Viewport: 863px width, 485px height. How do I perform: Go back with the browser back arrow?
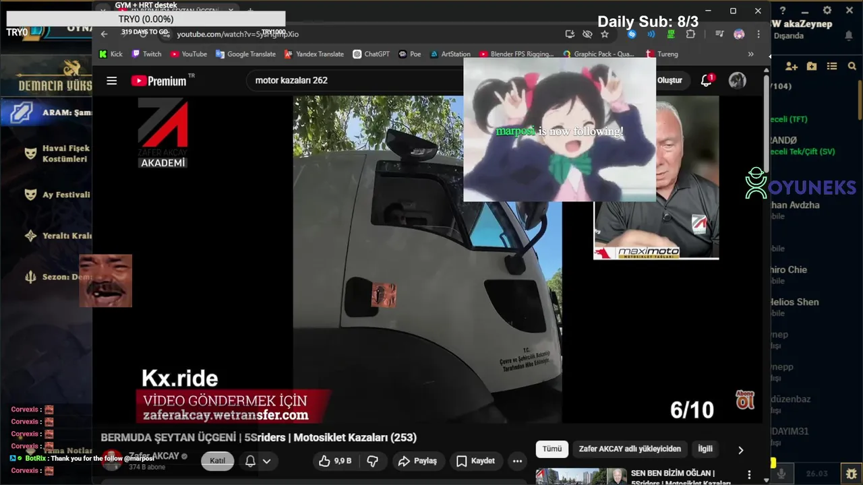pyautogui.click(x=104, y=34)
